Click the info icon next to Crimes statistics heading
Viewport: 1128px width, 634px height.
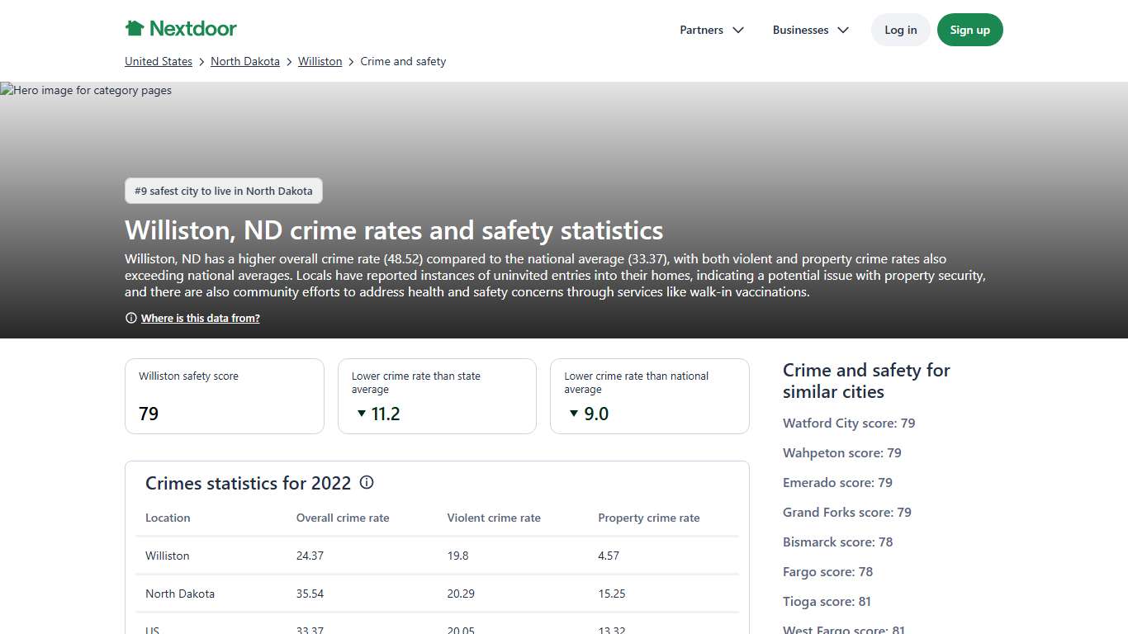point(367,483)
